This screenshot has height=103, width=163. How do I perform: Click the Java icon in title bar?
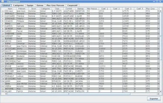click(3, 2)
